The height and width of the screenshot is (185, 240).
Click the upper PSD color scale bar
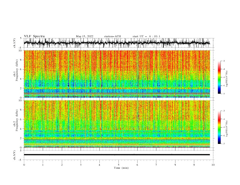[x=219, y=77]
